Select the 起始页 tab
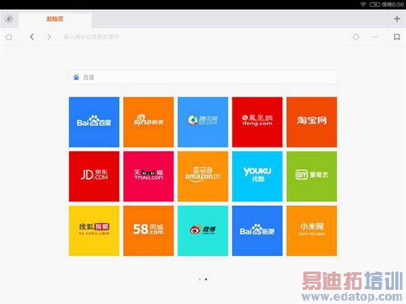406x304 pixels. [x=55, y=19]
